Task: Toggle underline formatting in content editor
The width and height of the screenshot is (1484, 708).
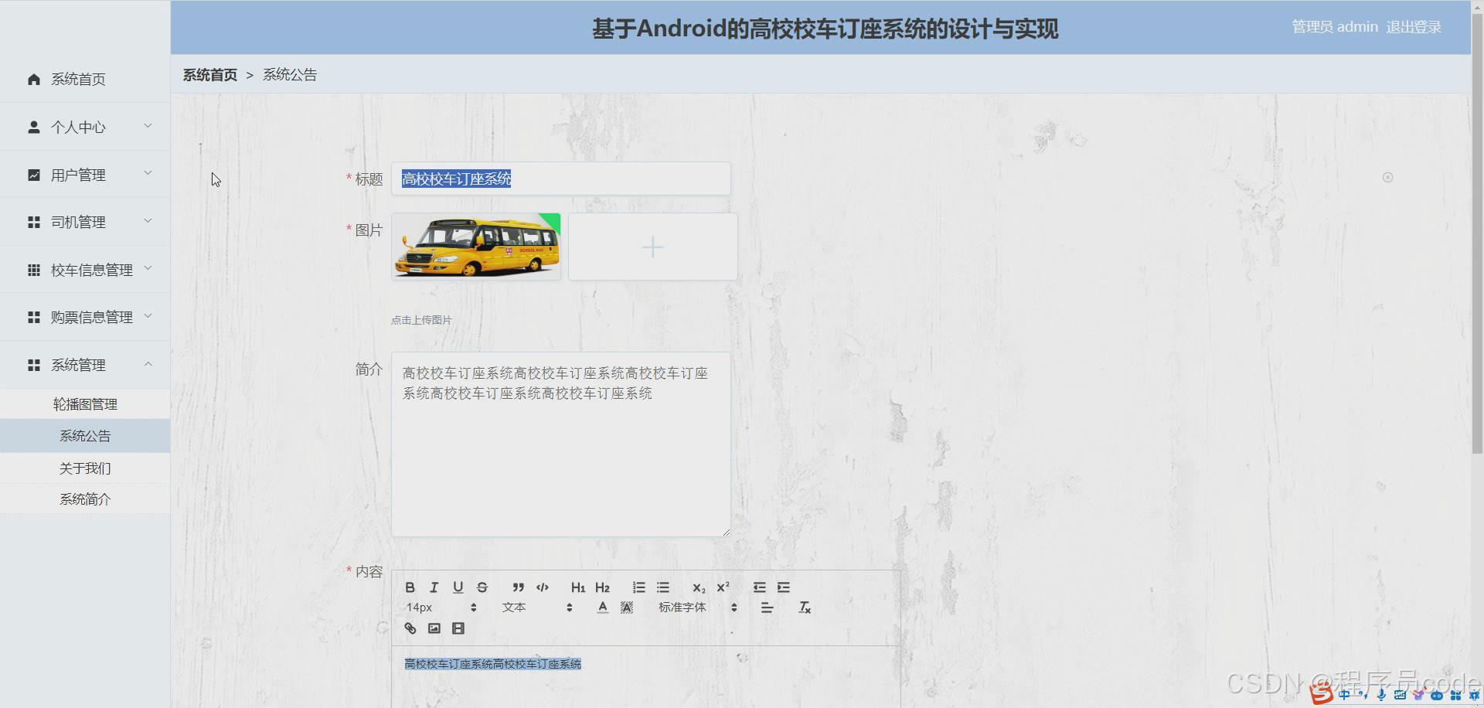Action: (458, 587)
